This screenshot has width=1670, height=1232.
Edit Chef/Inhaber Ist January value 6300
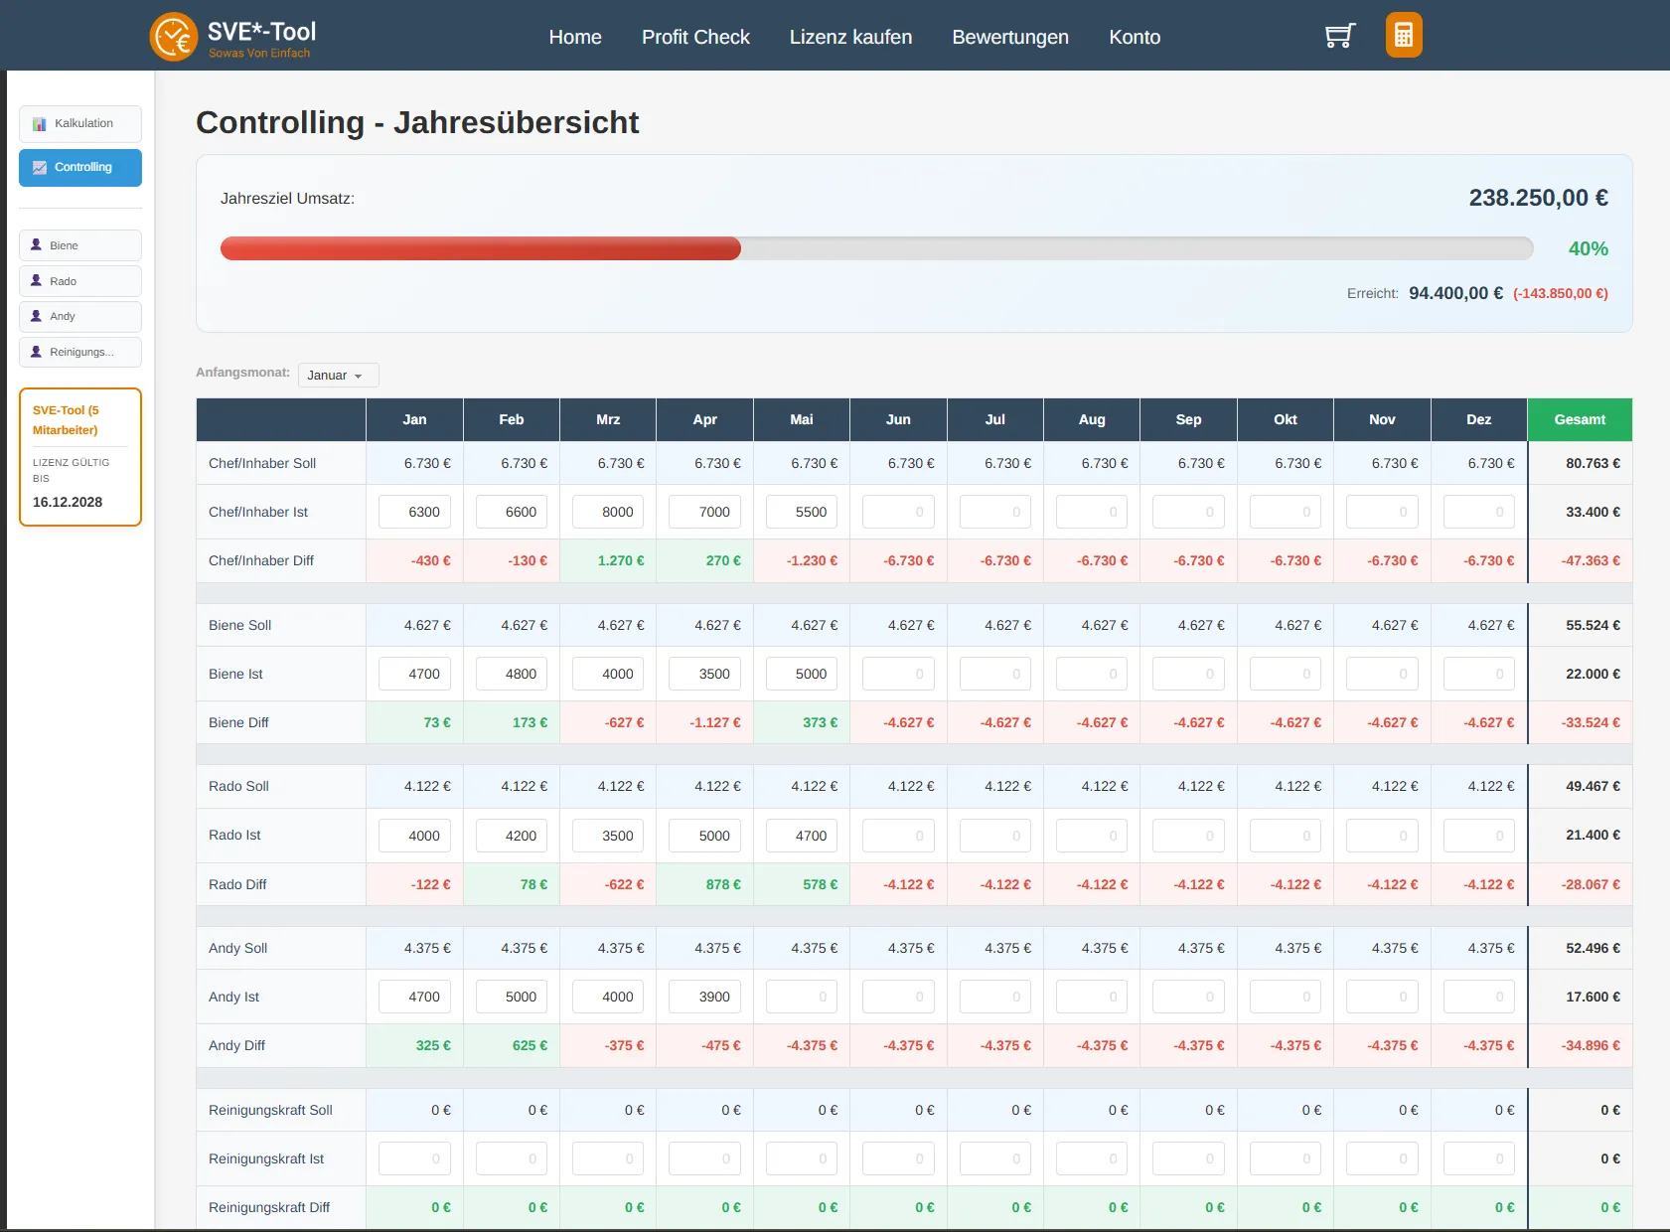click(414, 512)
